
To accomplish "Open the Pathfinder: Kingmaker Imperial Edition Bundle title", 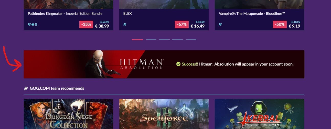I will pos(65,14).
